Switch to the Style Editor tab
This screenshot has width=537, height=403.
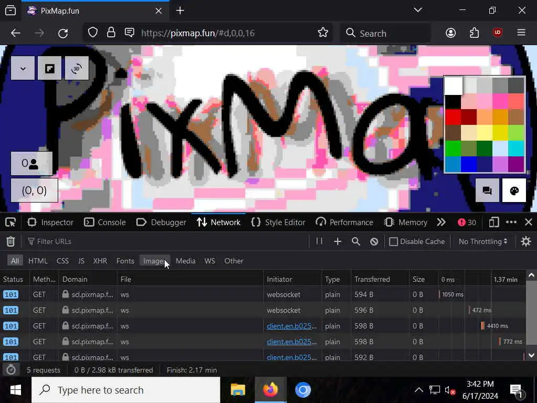[278, 222]
